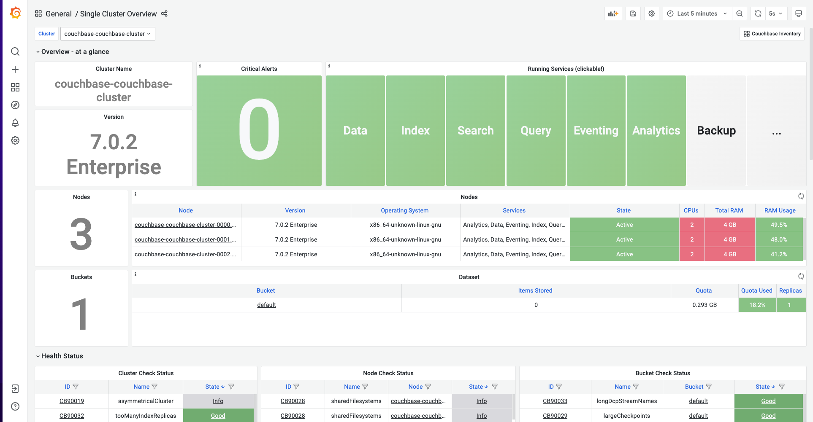The image size is (813, 422).
Task: Refresh the dashboard now
Action: coord(758,13)
